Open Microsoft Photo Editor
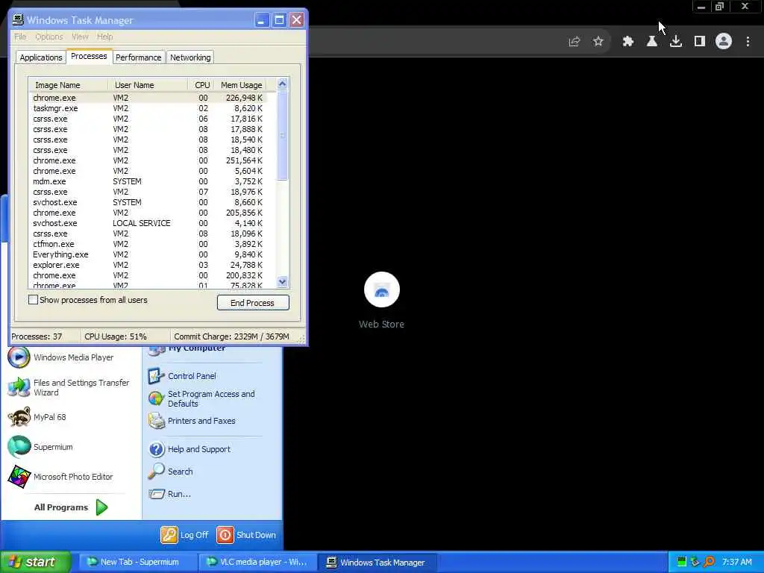This screenshot has height=573, width=764. click(x=60, y=477)
